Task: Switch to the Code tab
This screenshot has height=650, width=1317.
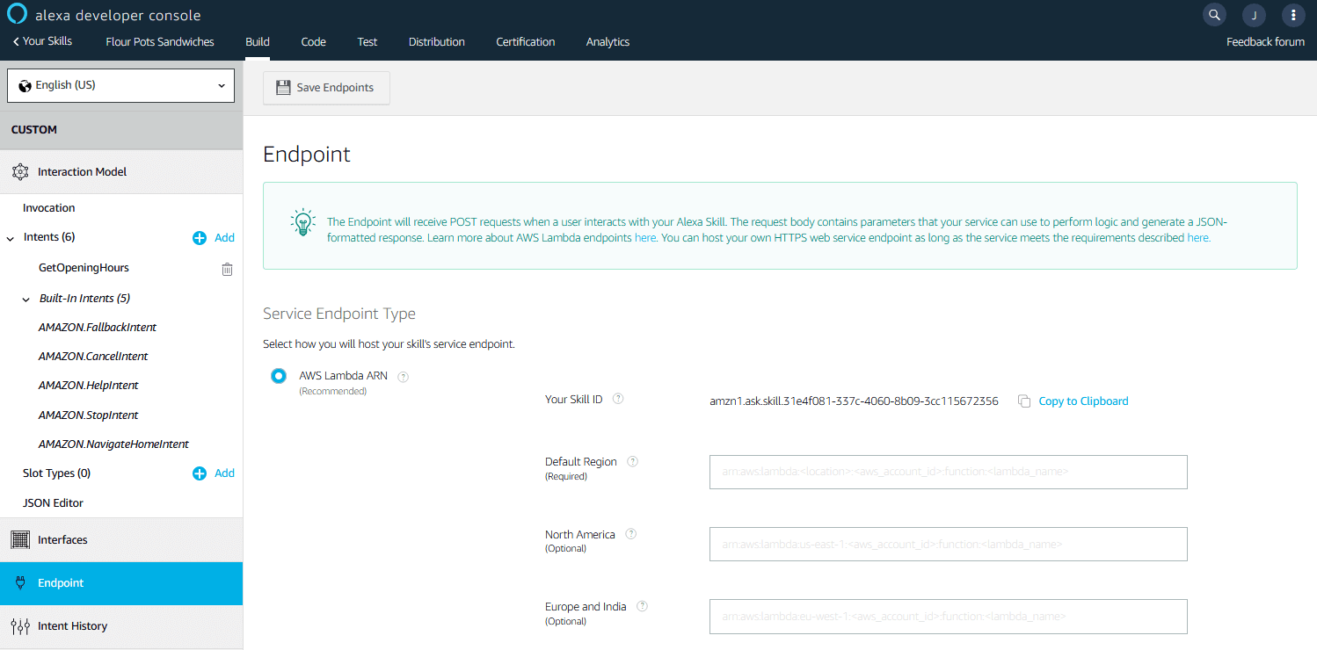Action: pos(314,41)
